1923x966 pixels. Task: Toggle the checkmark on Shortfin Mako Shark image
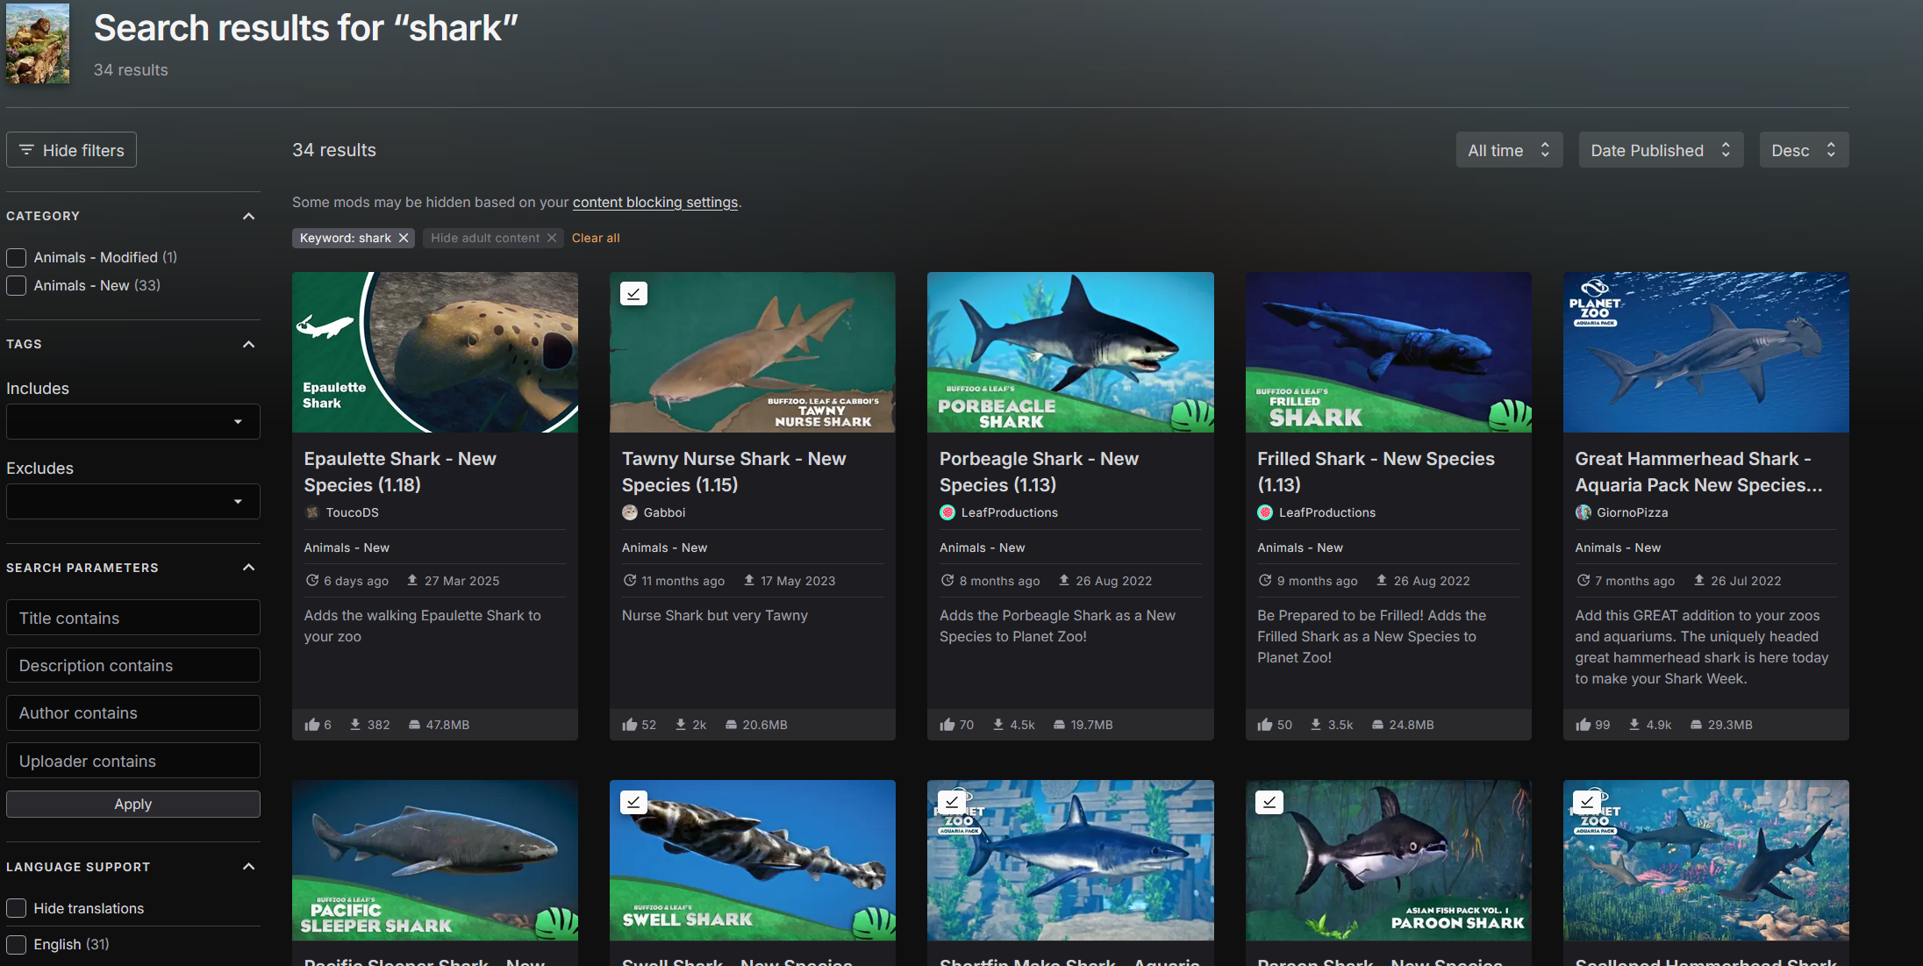click(x=951, y=802)
